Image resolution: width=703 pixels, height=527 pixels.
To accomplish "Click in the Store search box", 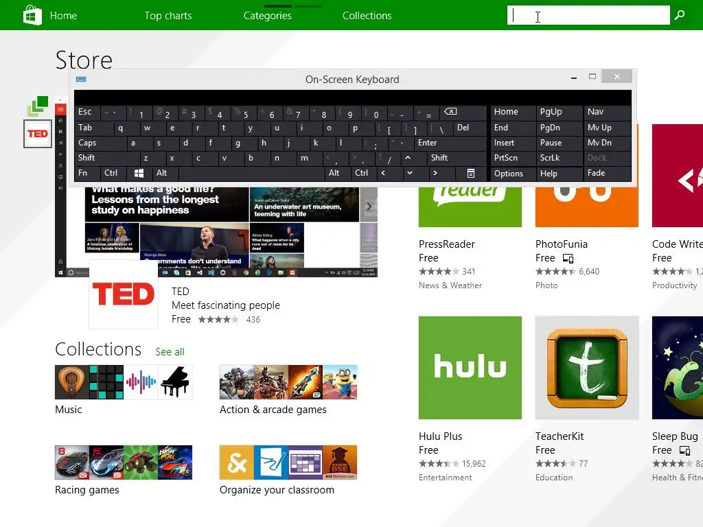I will [x=588, y=15].
